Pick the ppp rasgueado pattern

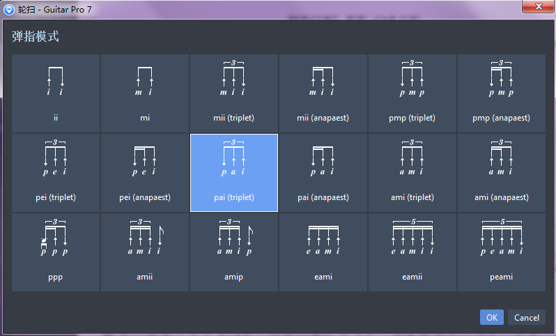point(56,252)
